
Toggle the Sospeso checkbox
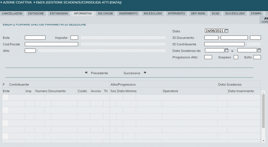coord(236,57)
